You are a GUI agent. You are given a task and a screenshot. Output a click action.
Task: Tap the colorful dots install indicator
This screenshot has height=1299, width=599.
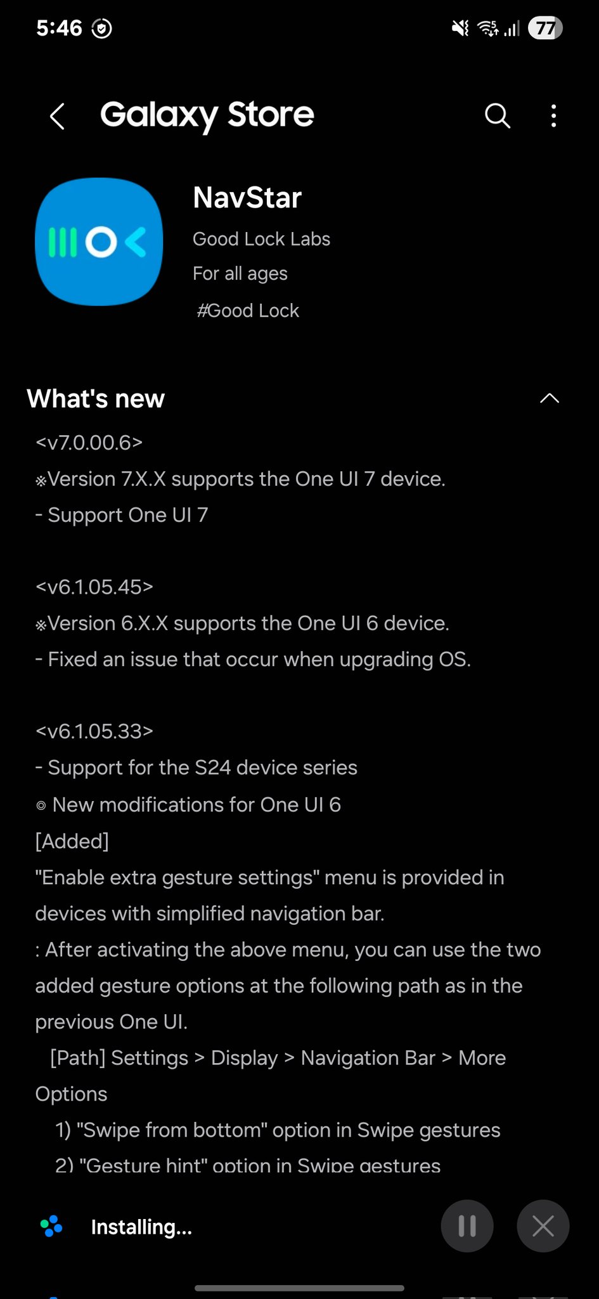click(x=51, y=1226)
